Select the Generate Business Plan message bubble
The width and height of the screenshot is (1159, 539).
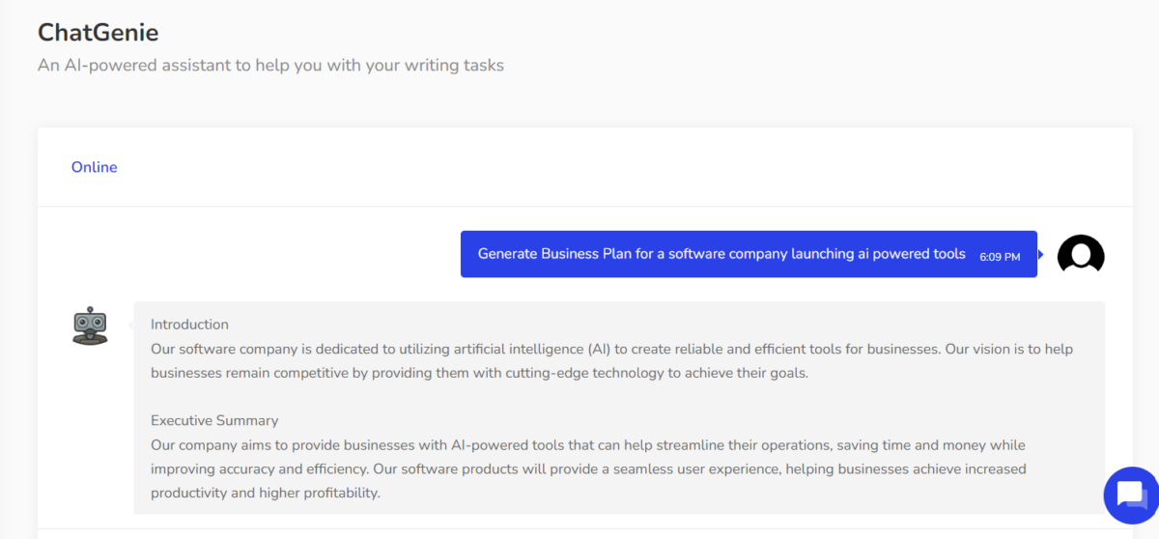(721, 254)
